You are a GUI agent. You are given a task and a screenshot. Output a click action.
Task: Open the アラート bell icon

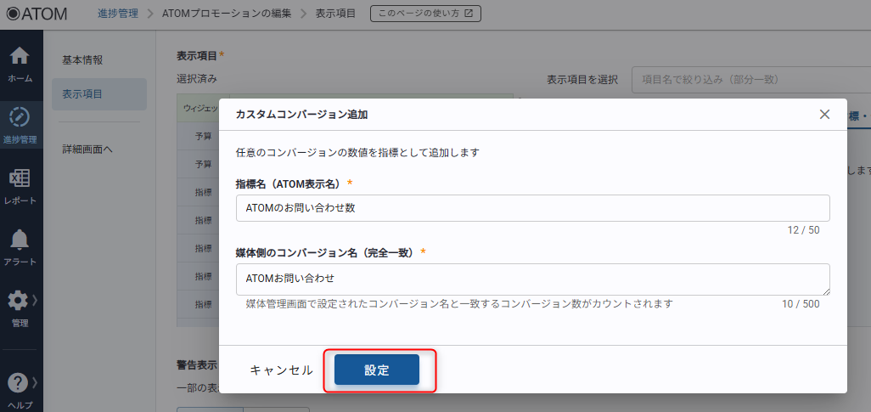20,240
